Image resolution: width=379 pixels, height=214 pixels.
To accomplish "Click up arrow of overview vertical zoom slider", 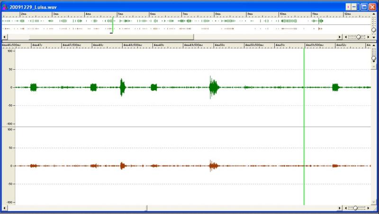I will 374,14.
